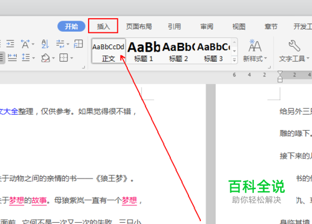Image resolution: width=312 pixels, height=224 pixels.
Task: Click the text 仅供参考
Action: click(x=56, y=111)
